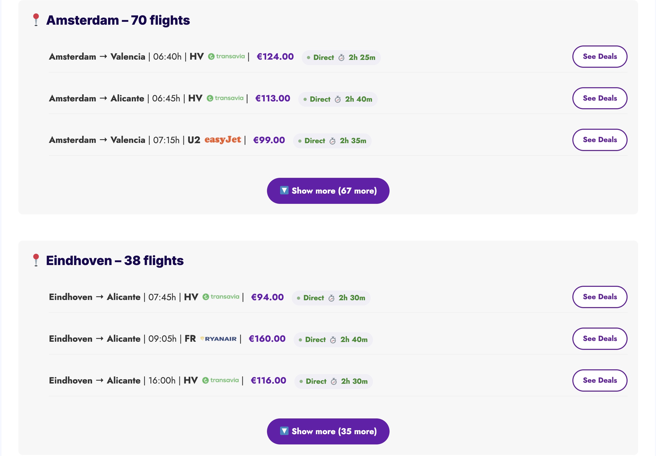Click the red pin icon beside Eindhoven heading
The width and height of the screenshot is (656, 456).
tap(36, 260)
